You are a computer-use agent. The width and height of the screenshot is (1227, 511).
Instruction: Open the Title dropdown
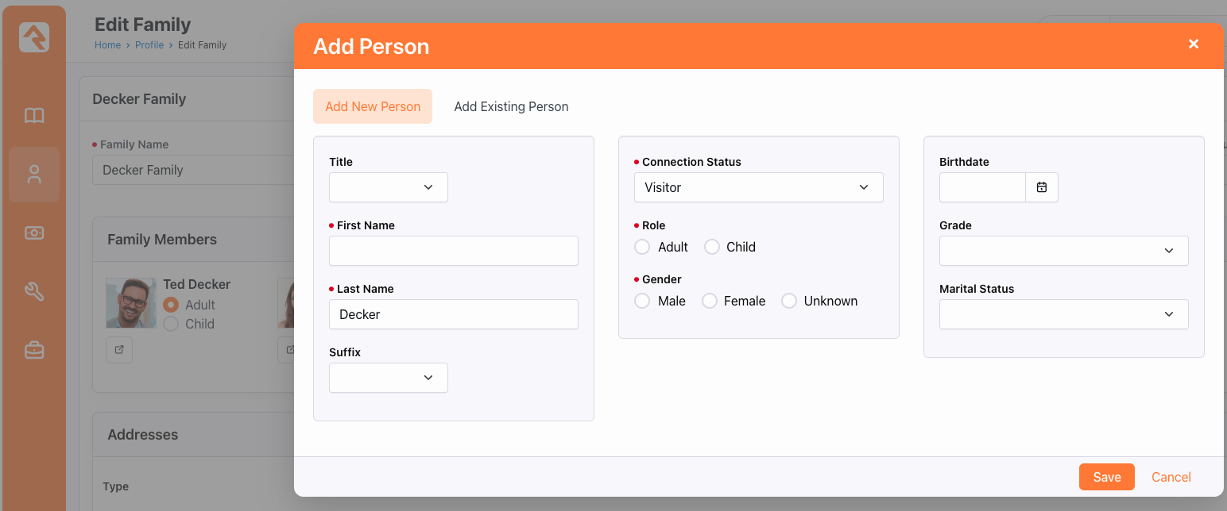389,187
